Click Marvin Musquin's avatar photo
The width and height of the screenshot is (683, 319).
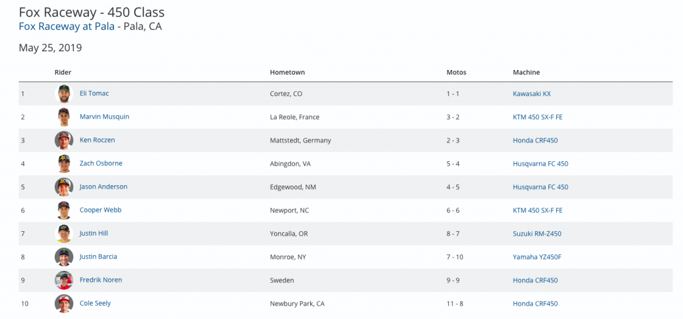(x=64, y=117)
